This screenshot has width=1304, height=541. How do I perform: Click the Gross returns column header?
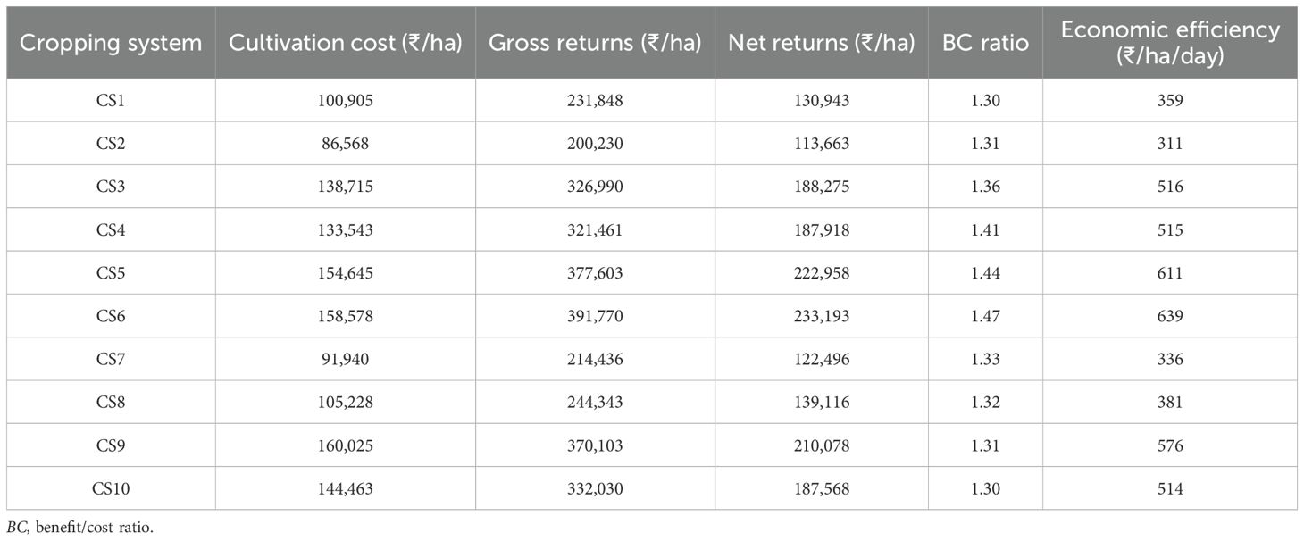click(595, 44)
